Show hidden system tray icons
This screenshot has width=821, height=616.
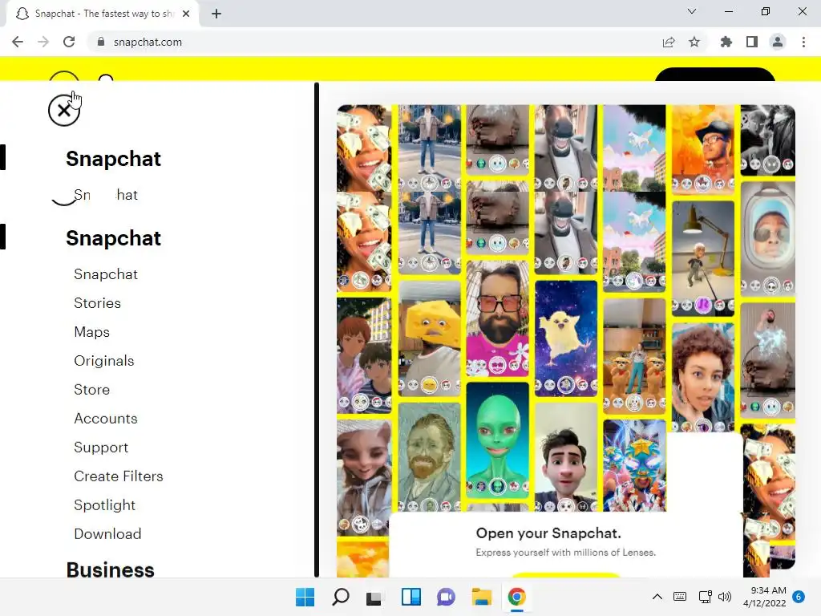click(657, 597)
